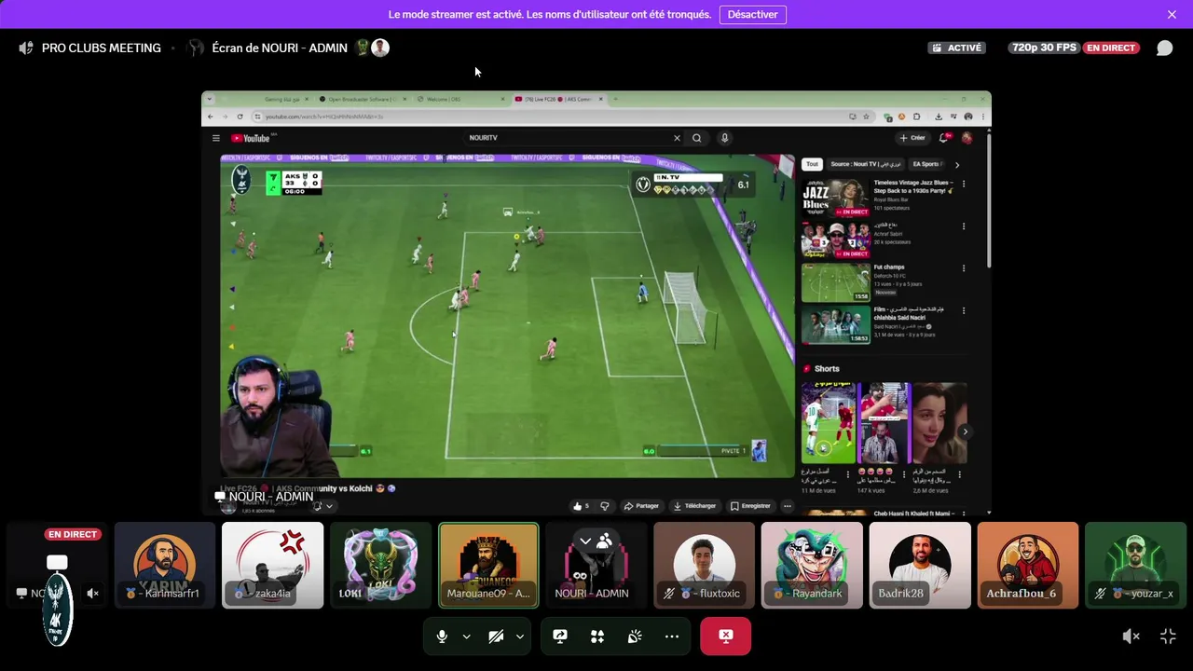The image size is (1193, 671).
Task: Select the Karimsarfr1 participant tile
Action: 165,565
